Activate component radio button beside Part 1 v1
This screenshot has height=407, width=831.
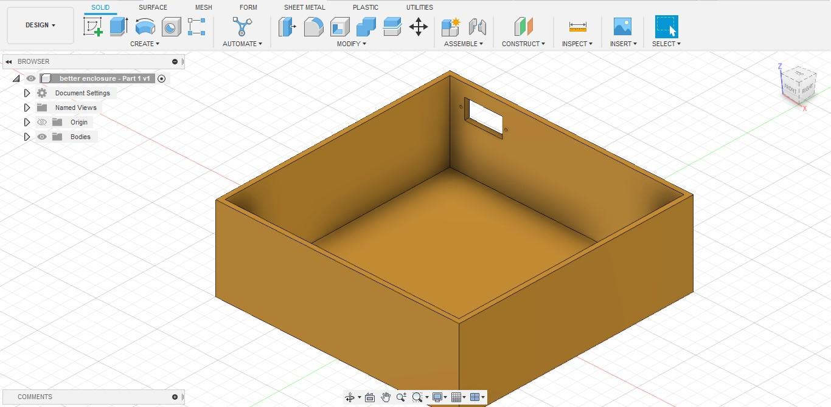click(162, 78)
